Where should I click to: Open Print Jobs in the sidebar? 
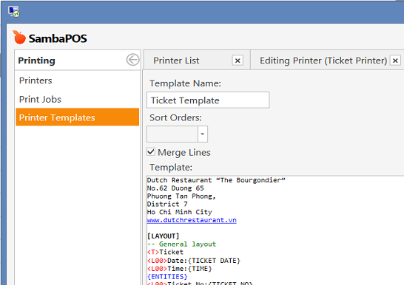click(x=77, y=99)
